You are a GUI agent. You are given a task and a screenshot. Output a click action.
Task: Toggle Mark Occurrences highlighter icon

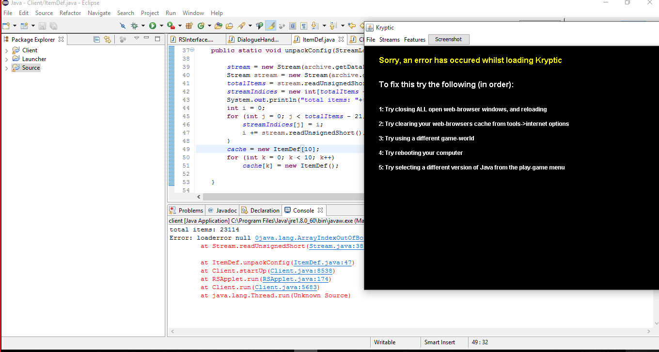coord(270,25)
